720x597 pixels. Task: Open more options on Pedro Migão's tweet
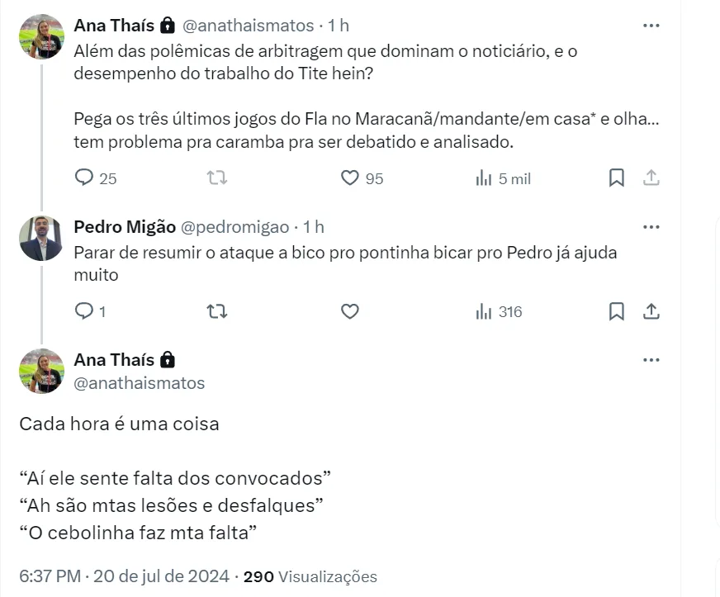651,227
